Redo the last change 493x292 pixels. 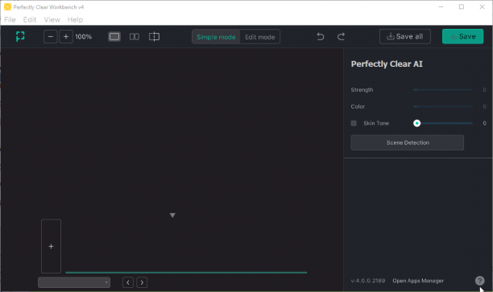pos(341,37)
